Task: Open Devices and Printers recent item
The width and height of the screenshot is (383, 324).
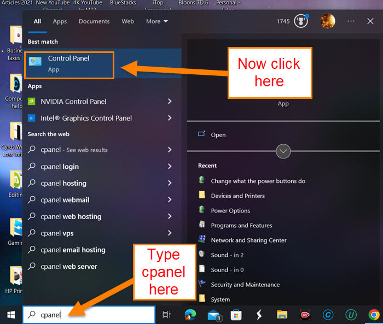Action: (x=237, y=196)
